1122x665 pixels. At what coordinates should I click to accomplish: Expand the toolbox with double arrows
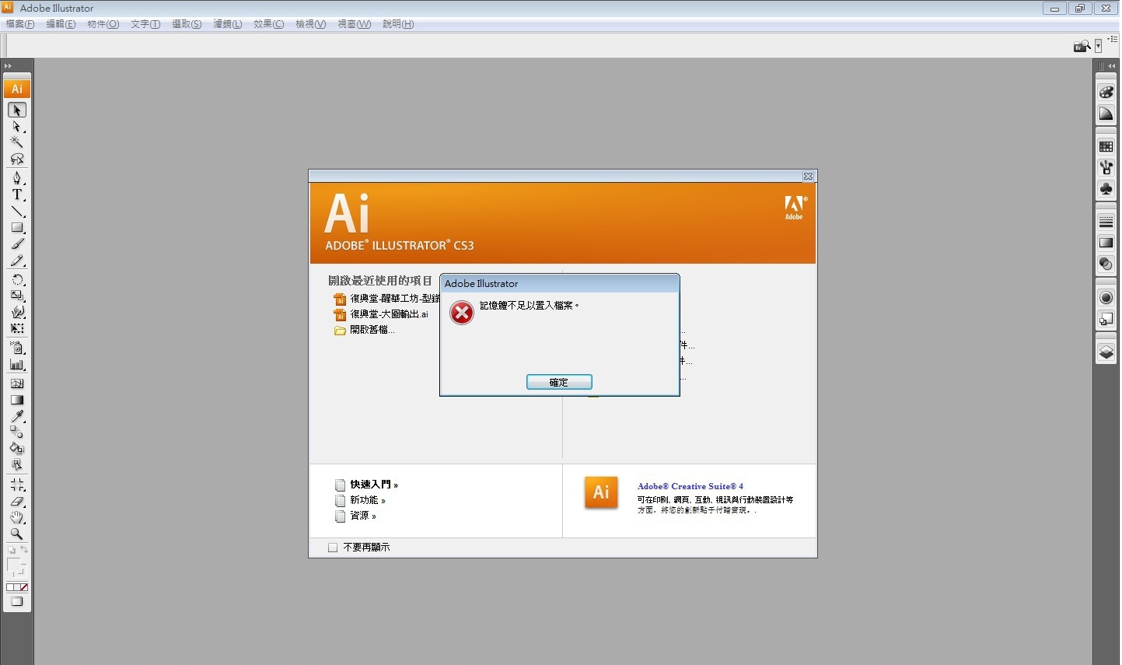[x=9, y=66]
